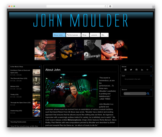
Task: Click the JOHN MOULDER site title
Action: tap(81, 20)
